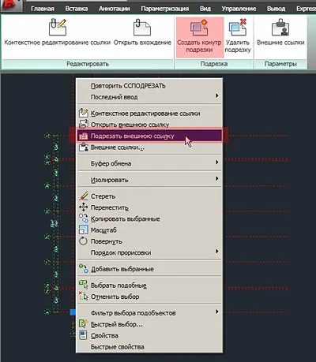Click the scale icon for Масштаб
316x362 pixels.
(84, 230)
